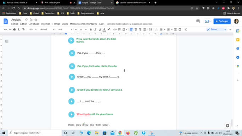Run spell check icon
This screenshot has width=242, height=136.
tap(19, 29)
